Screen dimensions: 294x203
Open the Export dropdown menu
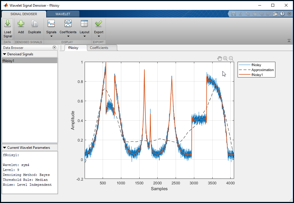point(99,32)
